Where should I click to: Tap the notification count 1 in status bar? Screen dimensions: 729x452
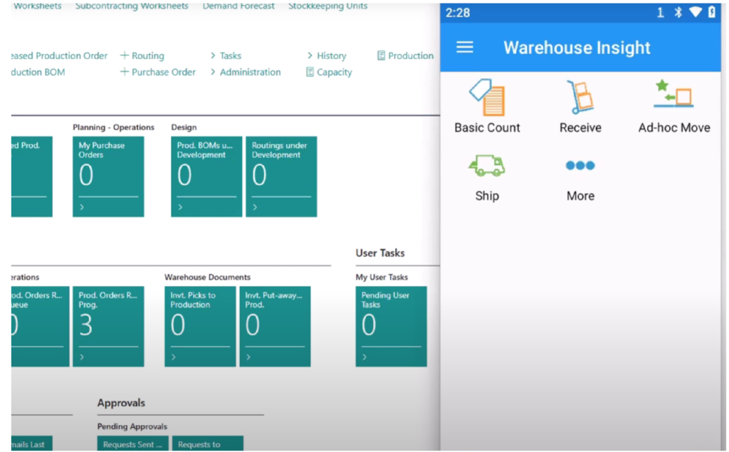coord(660,13)
